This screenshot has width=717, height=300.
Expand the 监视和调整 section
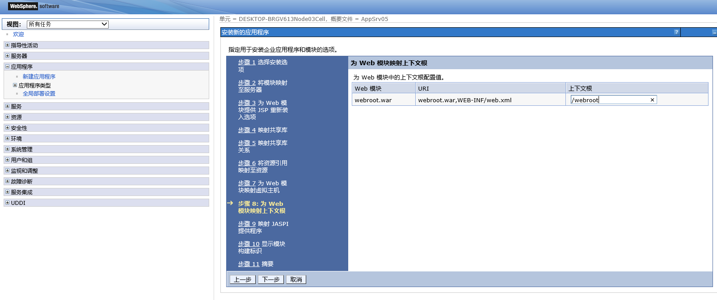(7, 171)
